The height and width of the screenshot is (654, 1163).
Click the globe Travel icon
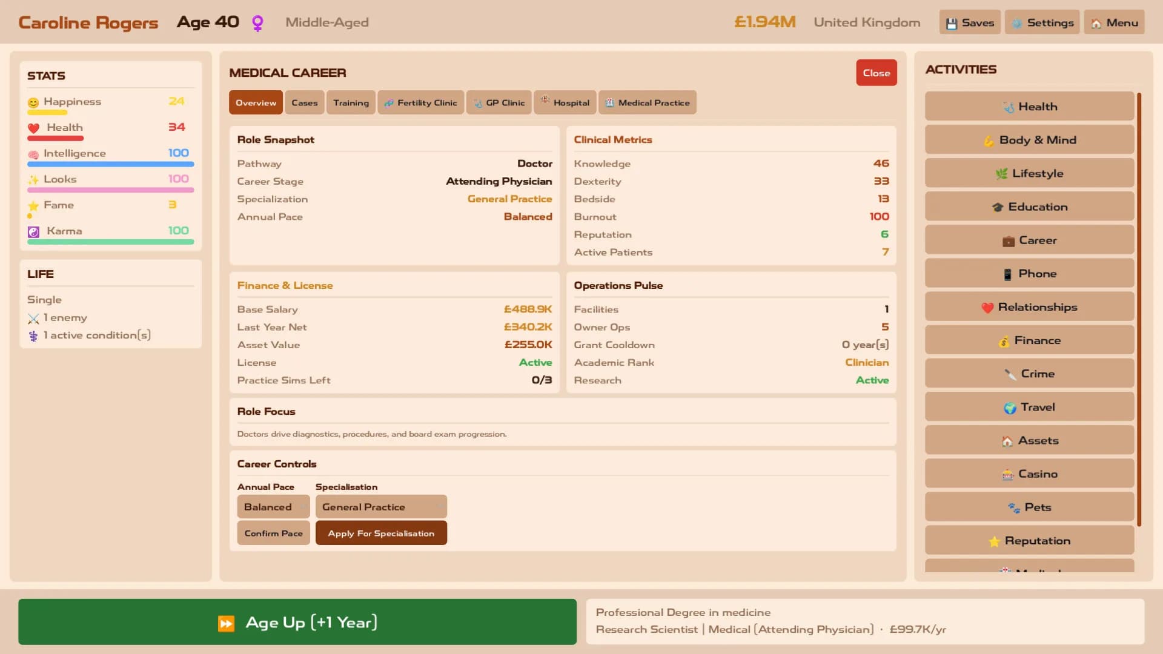coord(1010,408)
